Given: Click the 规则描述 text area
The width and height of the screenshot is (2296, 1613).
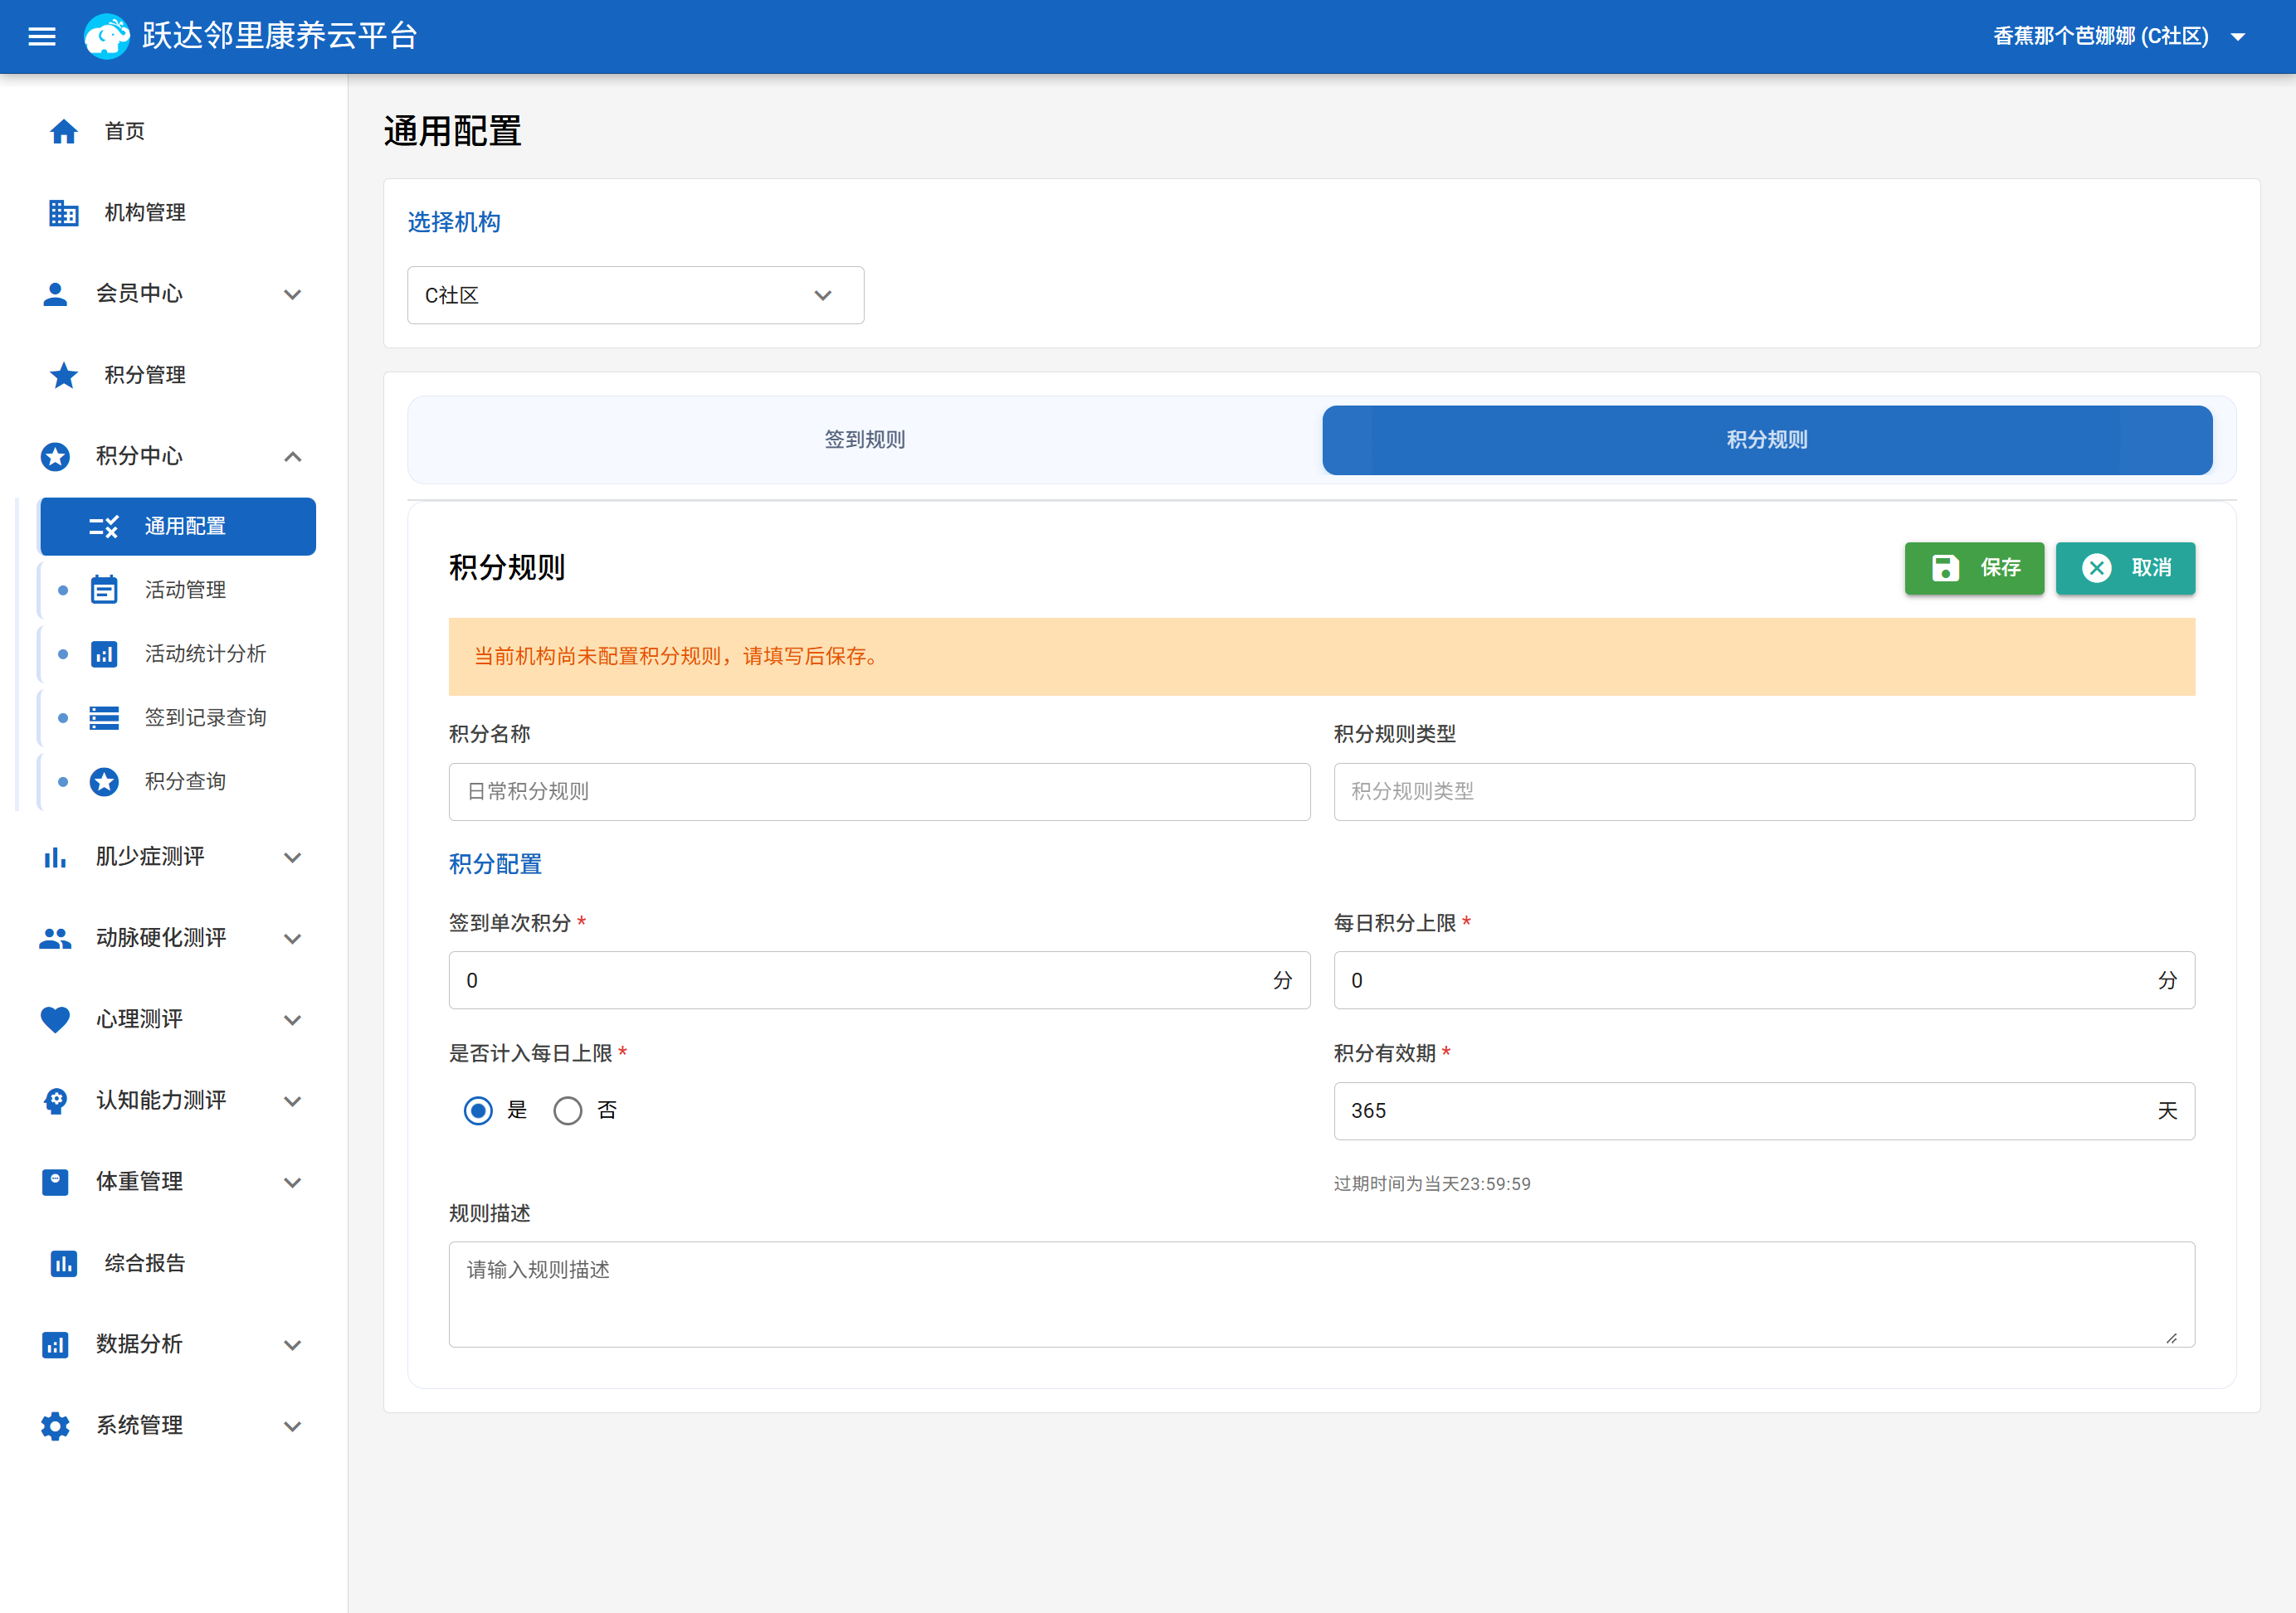Looking at the screenshot, I should pyautogui.click(x=1321, y=1295).
